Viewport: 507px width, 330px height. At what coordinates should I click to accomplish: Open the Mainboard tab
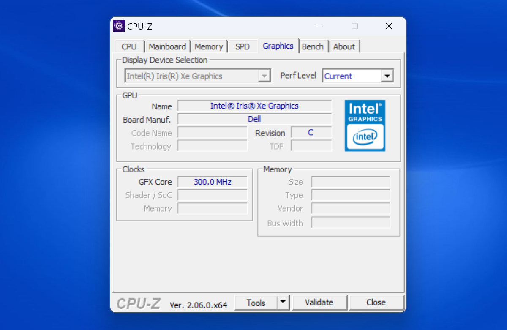pos(167,46)
